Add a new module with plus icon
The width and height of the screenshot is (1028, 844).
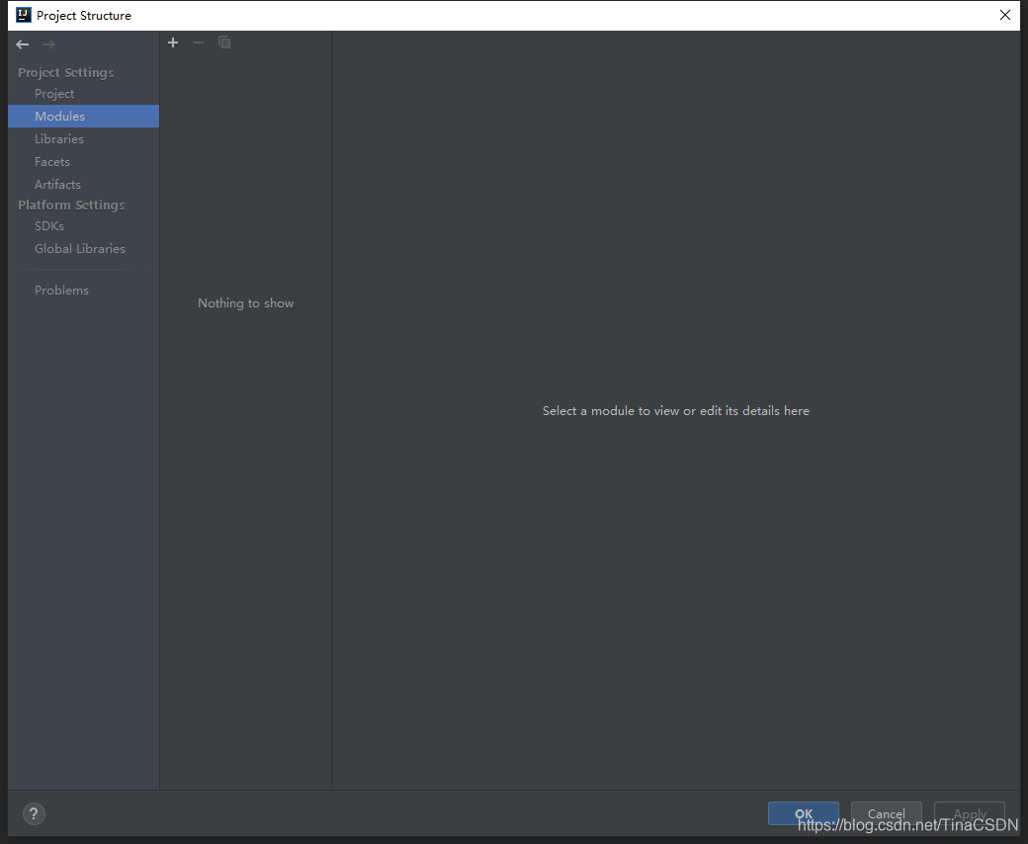tap(173, 42)
